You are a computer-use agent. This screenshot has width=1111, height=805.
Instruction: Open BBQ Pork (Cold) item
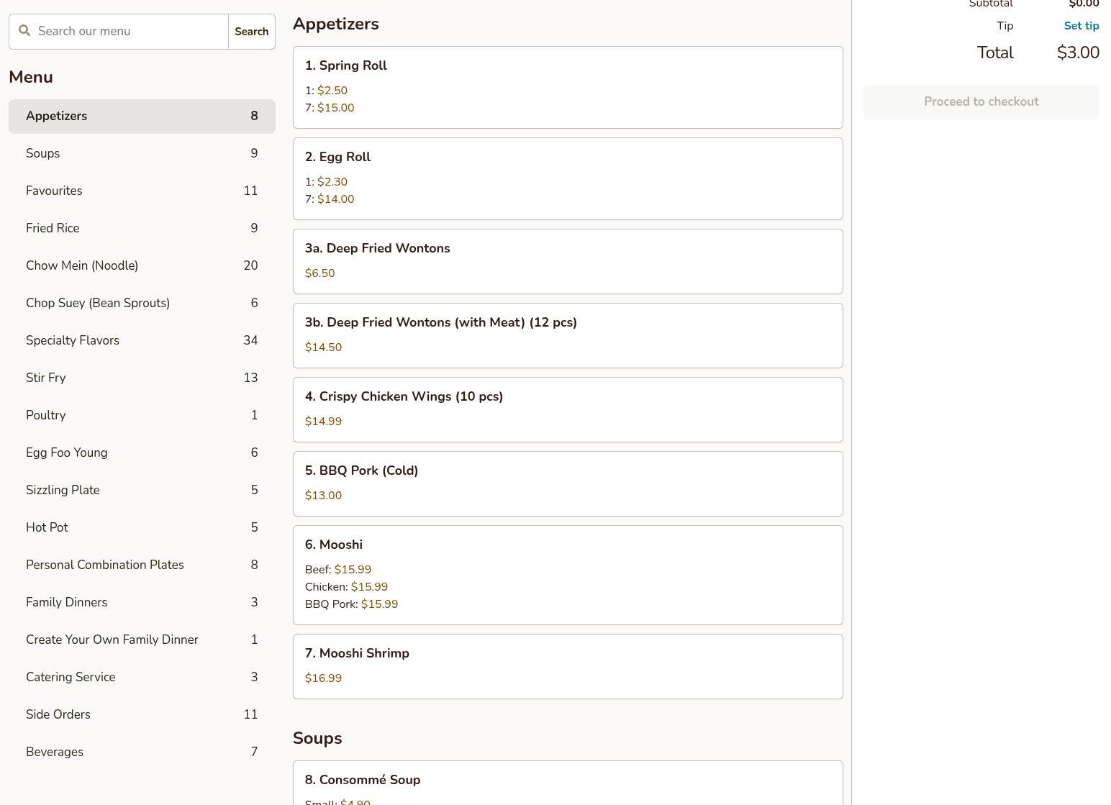(x=567, y=483)
